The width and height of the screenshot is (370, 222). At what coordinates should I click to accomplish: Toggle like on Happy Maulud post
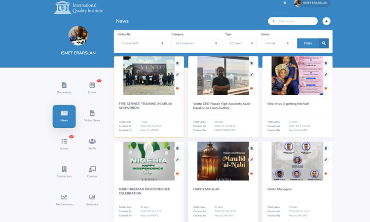pyautogui.click(x=252, y=174)
